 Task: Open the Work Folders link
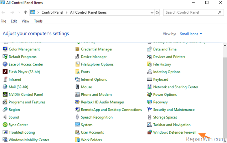click(91, 140)
